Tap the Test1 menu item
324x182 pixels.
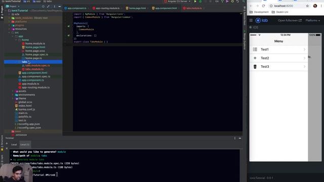pos(278,50)
